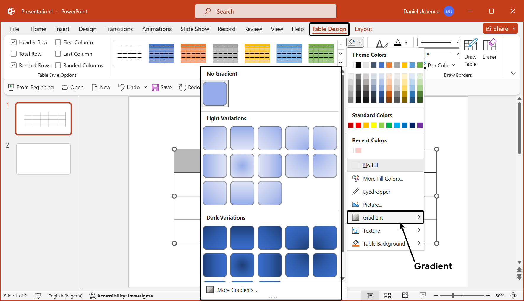Select the Eraser tool

489,50
